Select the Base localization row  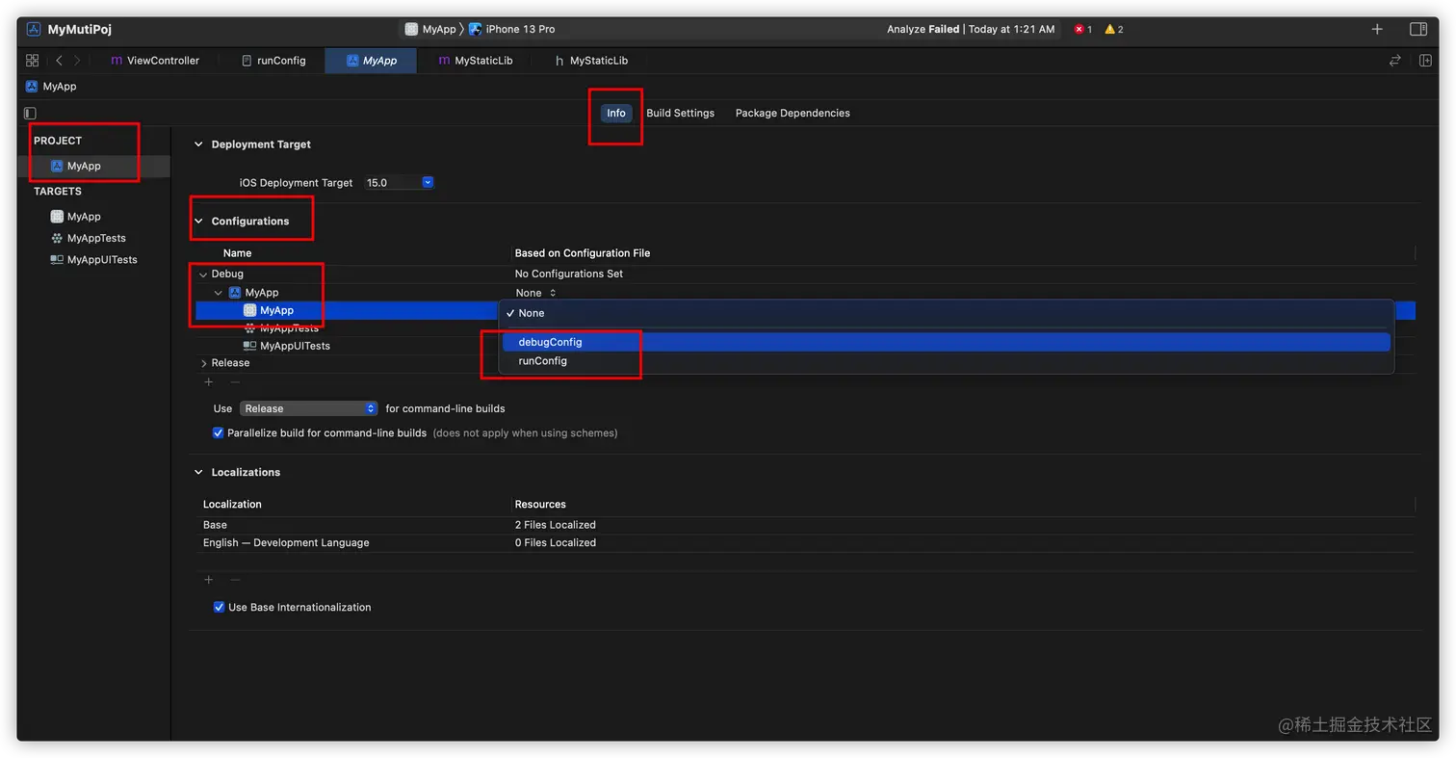[x=805, y=525]
